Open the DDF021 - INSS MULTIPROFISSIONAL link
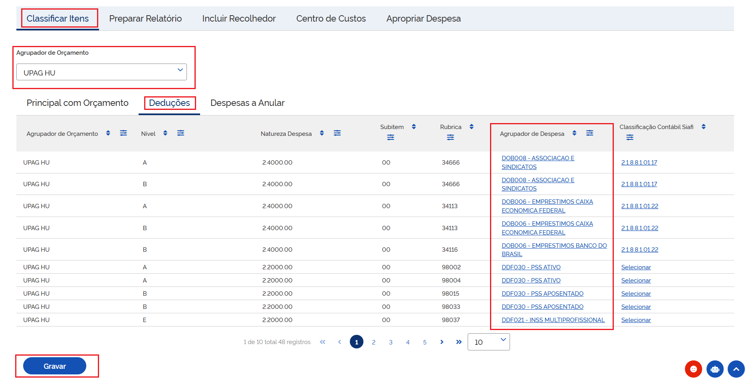Screen dimensions: 746x380 [553, 320]
